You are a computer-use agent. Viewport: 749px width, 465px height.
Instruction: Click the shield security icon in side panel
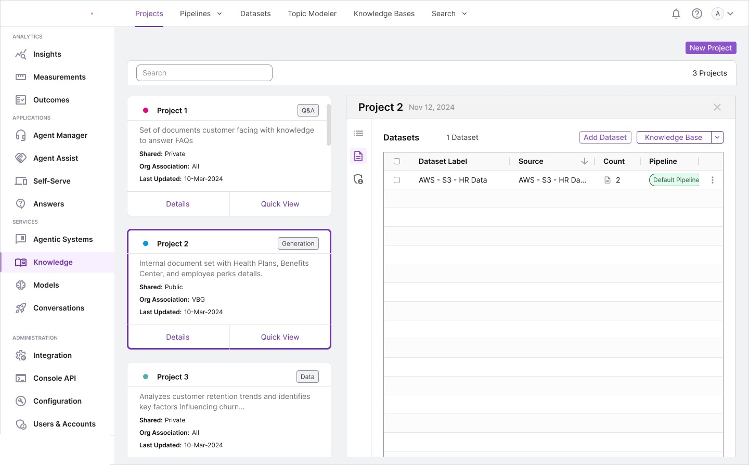point(358,179)
